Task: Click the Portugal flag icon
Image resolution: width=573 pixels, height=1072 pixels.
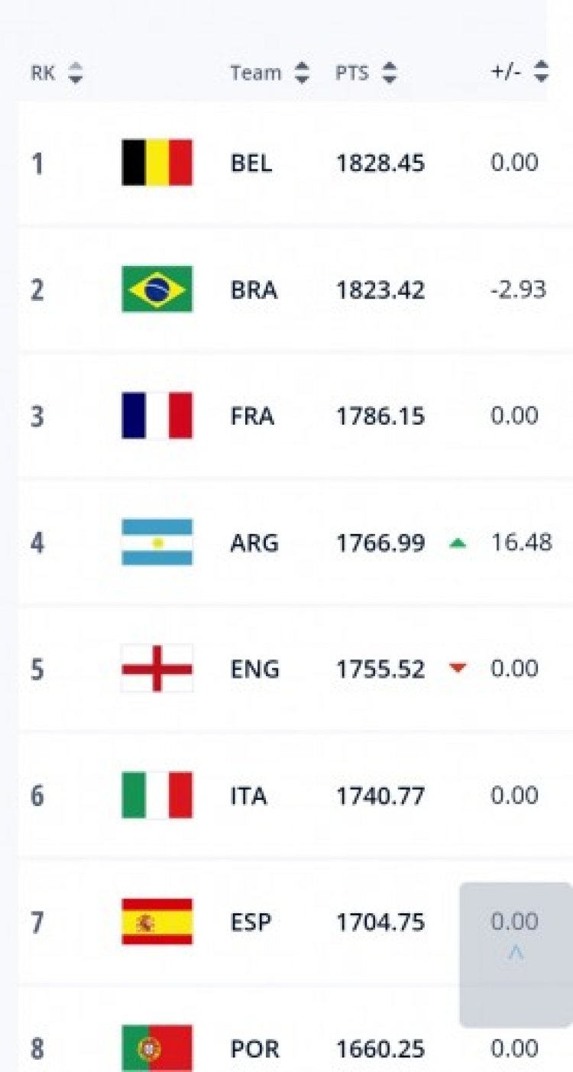Action: coord(157,1048)
